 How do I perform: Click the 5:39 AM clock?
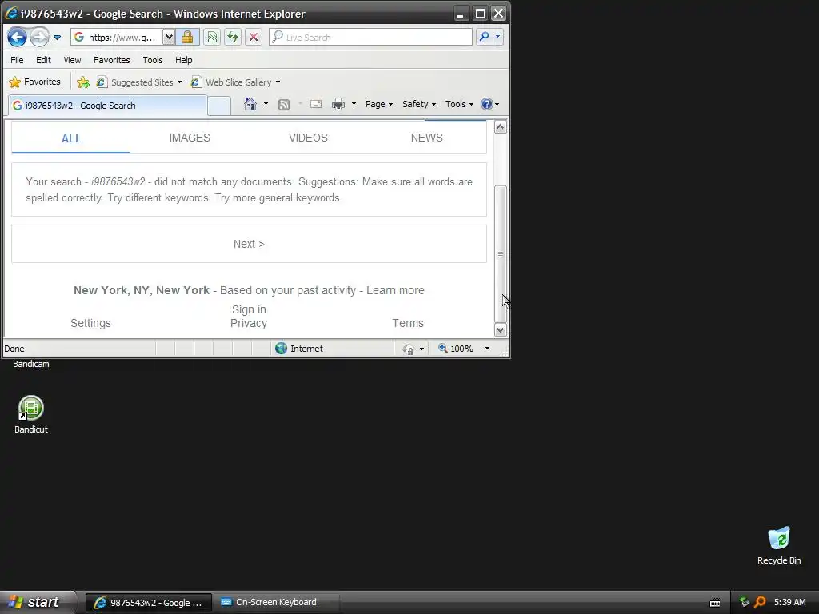click(x=789, y=602)
